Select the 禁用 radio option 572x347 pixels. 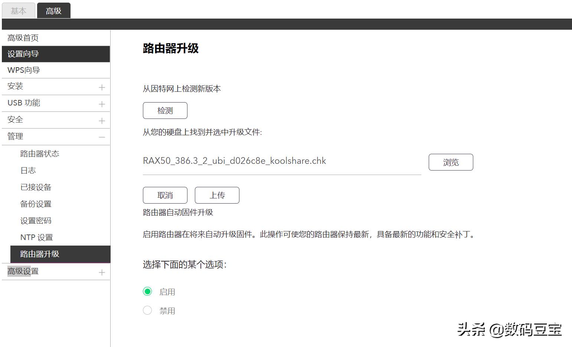(x=147, y=310)
